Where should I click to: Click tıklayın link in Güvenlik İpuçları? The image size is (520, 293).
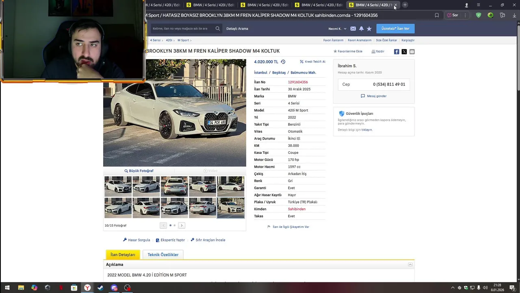367,130
